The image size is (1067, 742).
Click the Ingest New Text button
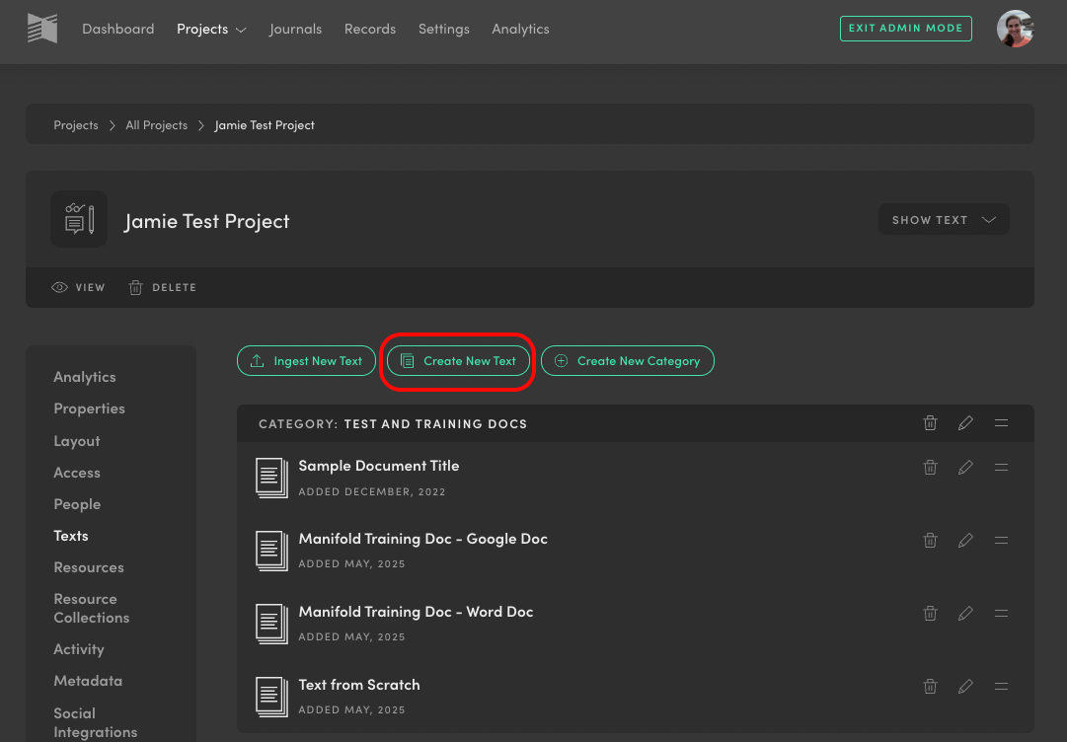pyautogui.click(x=306, y=360)
